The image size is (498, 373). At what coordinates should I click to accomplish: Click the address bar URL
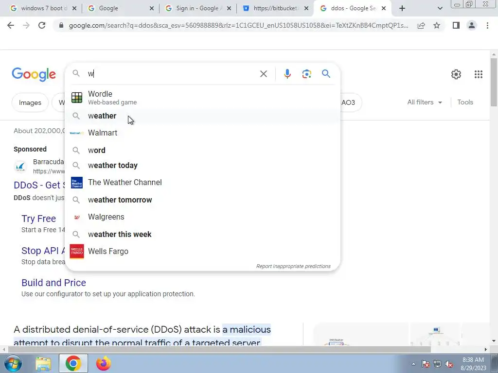(238, 25)
